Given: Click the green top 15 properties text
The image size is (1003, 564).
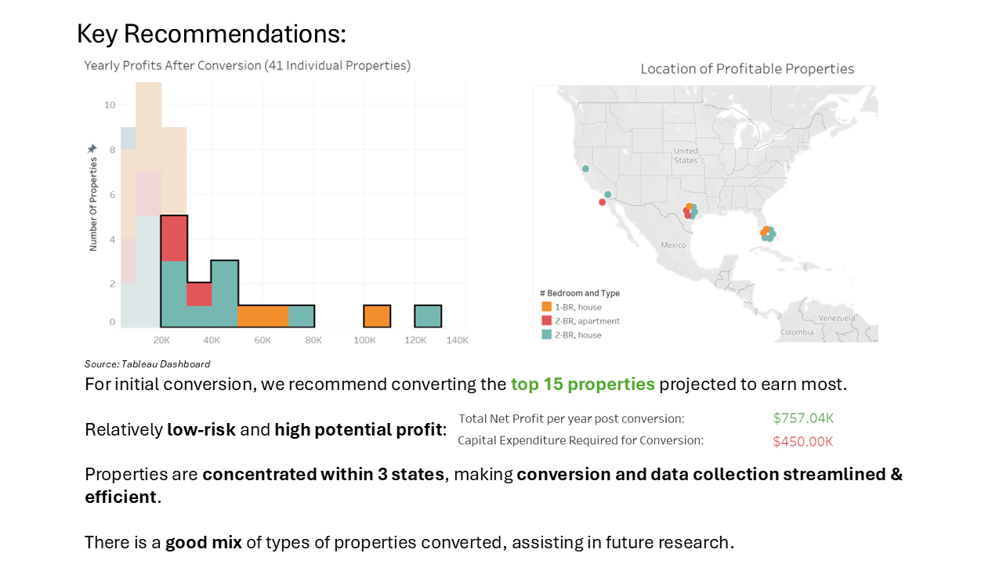Looking at the screenshot, I should (583, 385).
